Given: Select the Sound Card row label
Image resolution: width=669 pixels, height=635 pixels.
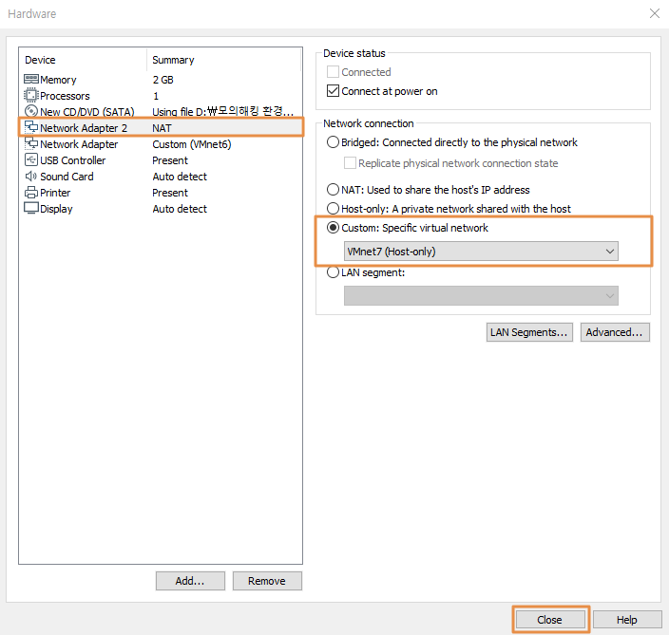Looking at the screenshot, I should pos(67,177).
